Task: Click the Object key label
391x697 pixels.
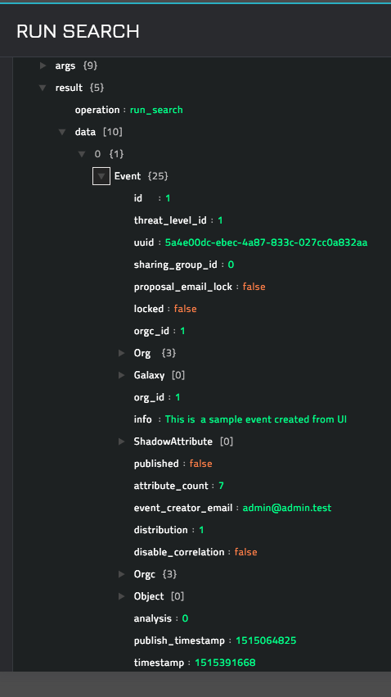Action: pos(149,596)
